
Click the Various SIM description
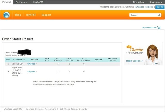(18, 64)
